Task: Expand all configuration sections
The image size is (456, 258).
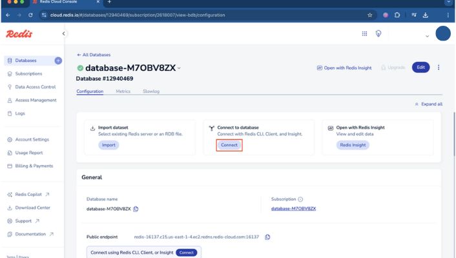Action: coord(428,104)
